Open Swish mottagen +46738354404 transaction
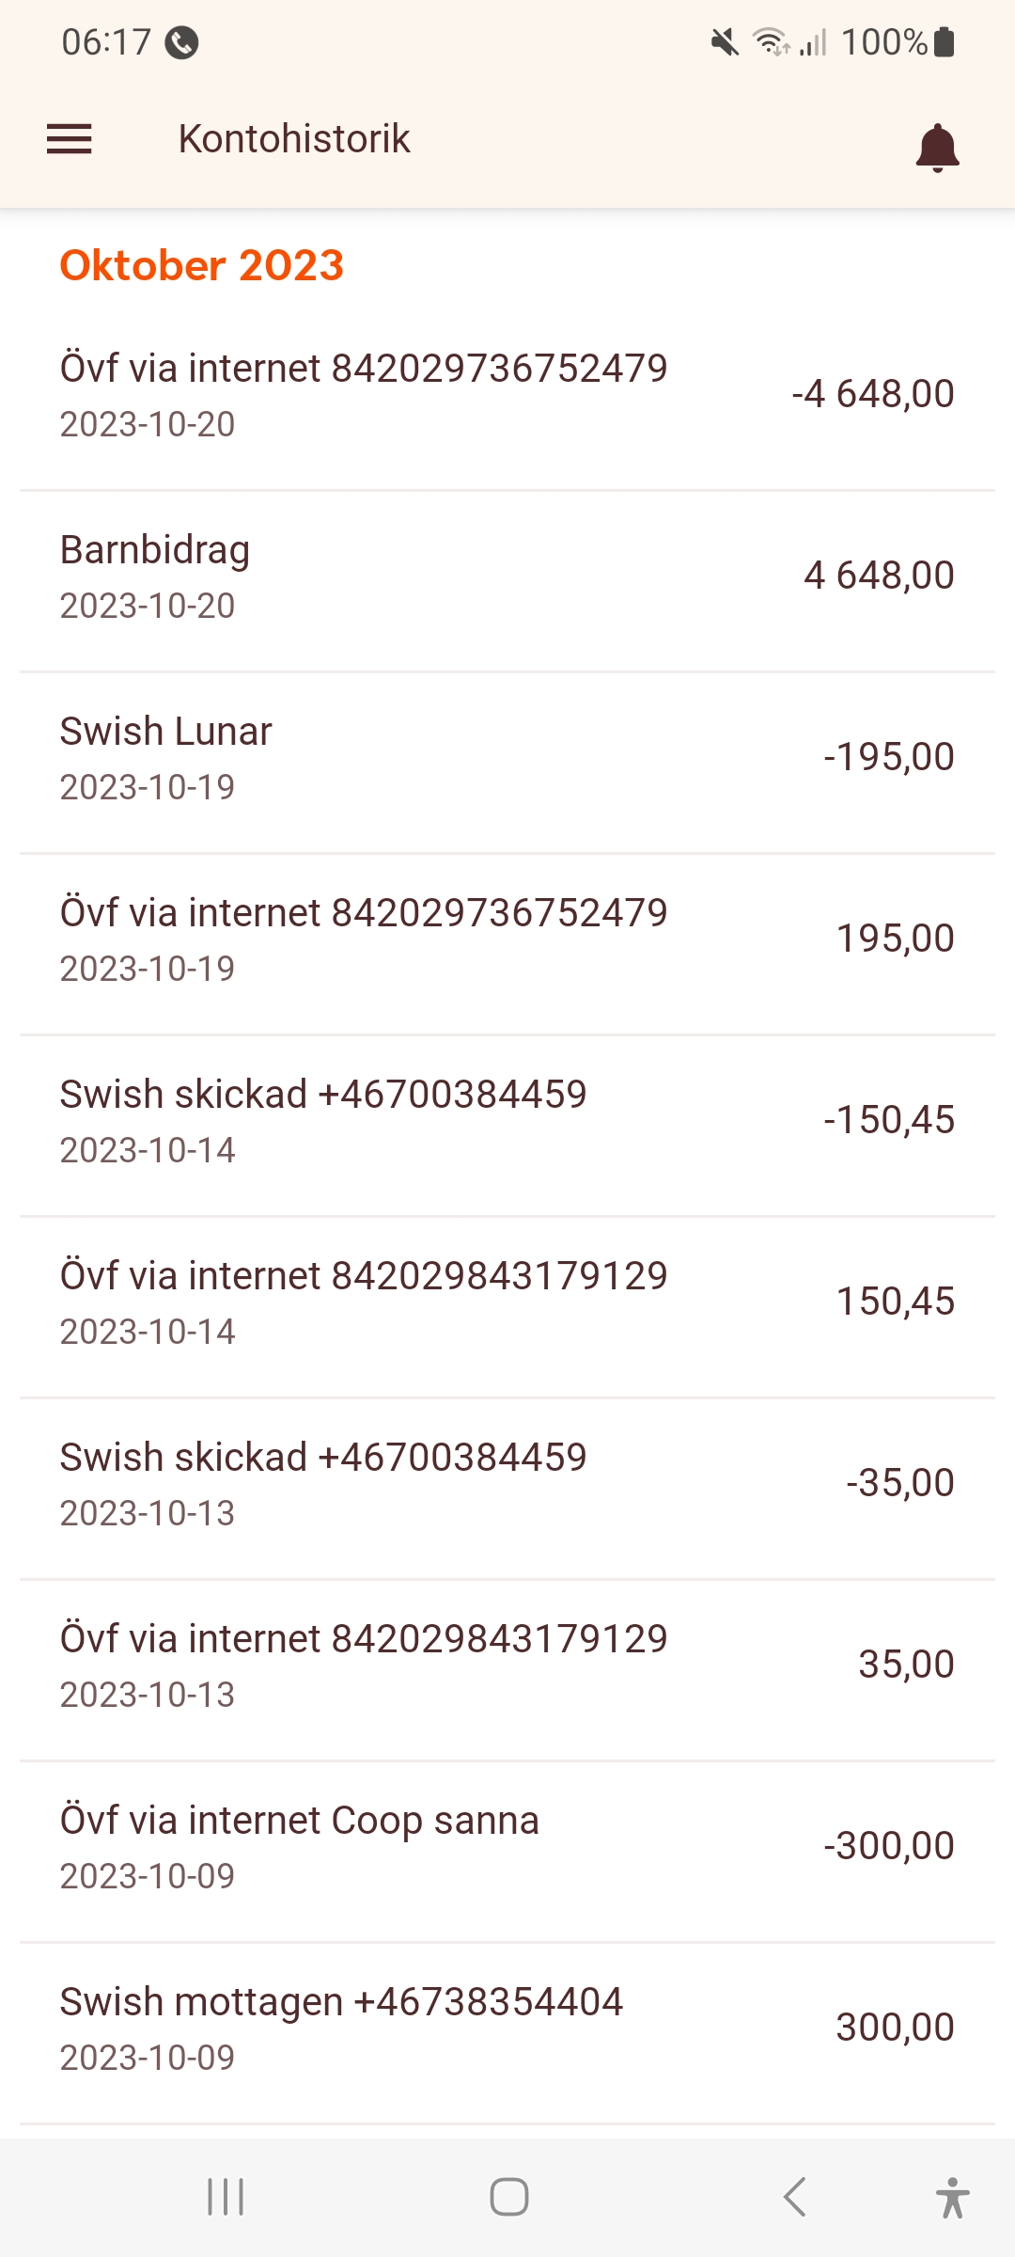Screen dimensions: 1015x2257 [507, 2028]
